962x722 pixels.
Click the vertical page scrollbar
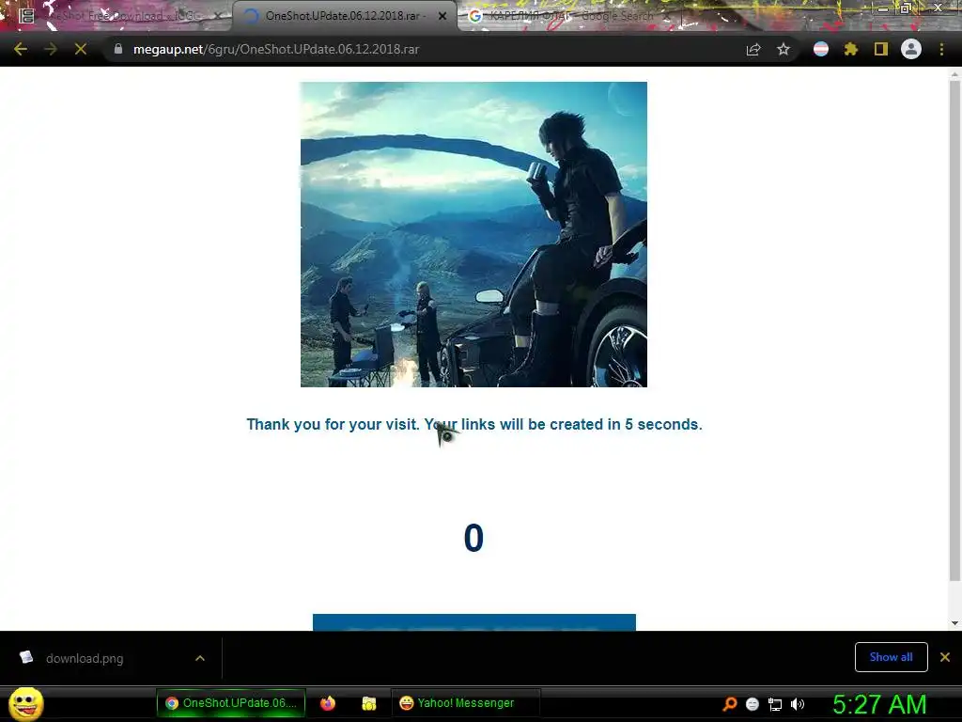point(954,330)
